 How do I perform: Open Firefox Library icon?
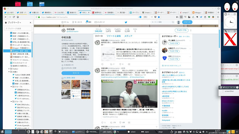pyautogui.click(x=177, y=17)
